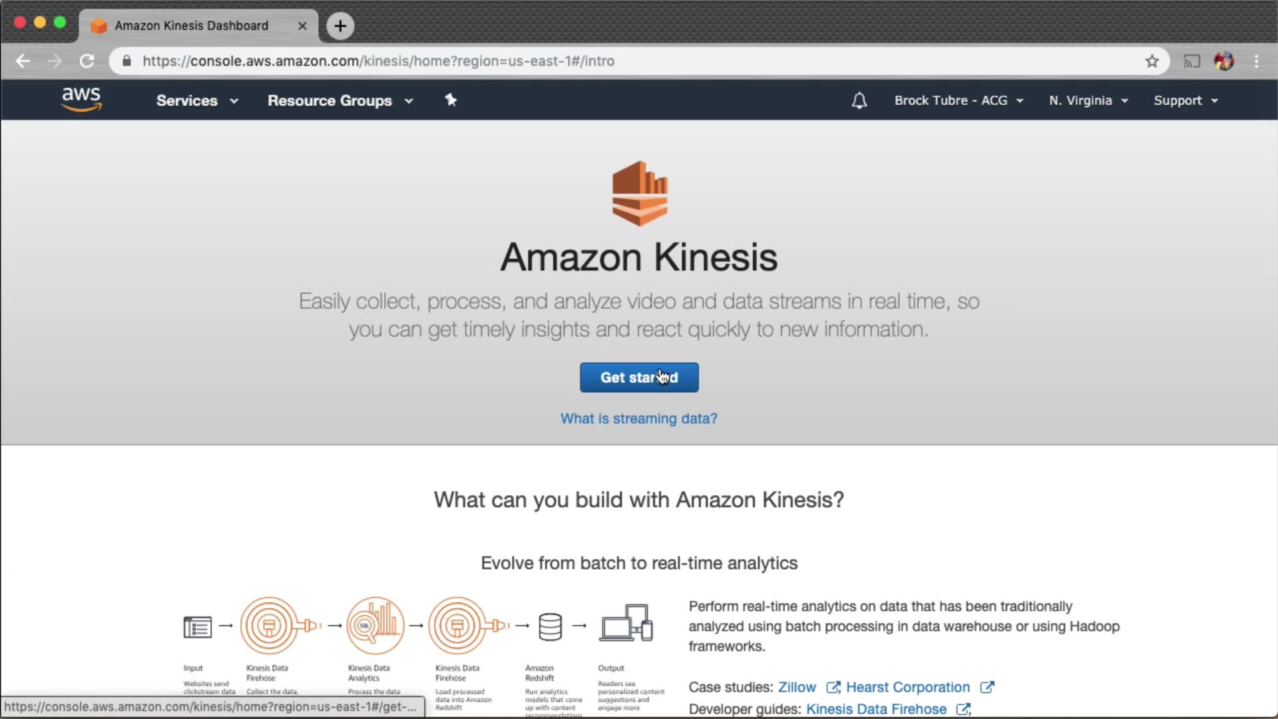Open Chrome's three-dot menu
This screenshot has height=719, width=1278.
(1257, 61)
